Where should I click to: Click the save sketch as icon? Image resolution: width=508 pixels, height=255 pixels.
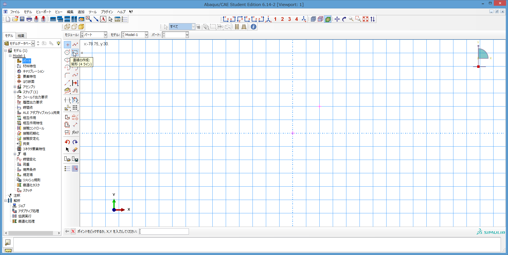point(75,159)
